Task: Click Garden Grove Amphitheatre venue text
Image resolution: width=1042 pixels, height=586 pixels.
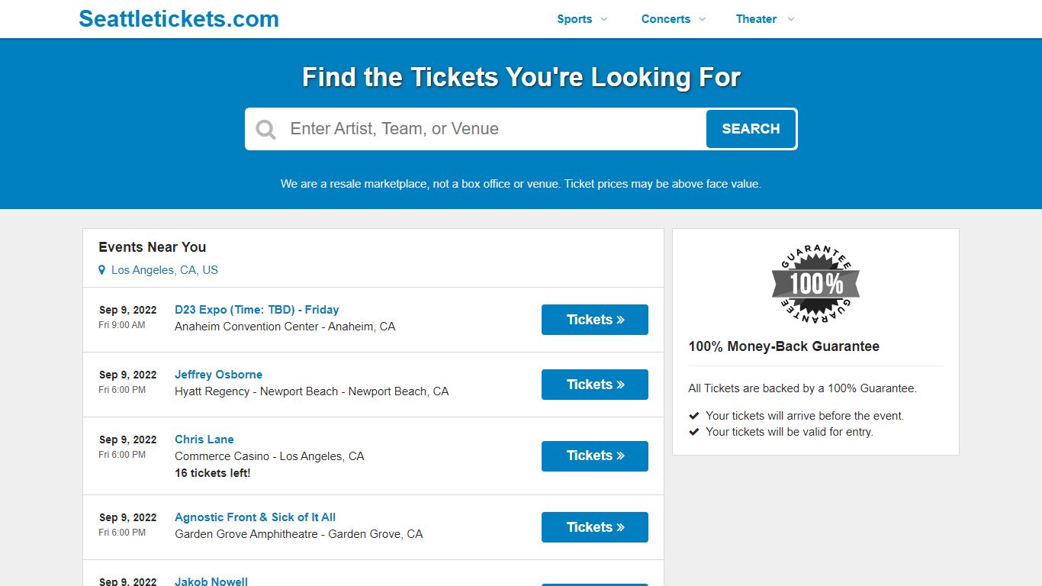Action: (298, 534)
